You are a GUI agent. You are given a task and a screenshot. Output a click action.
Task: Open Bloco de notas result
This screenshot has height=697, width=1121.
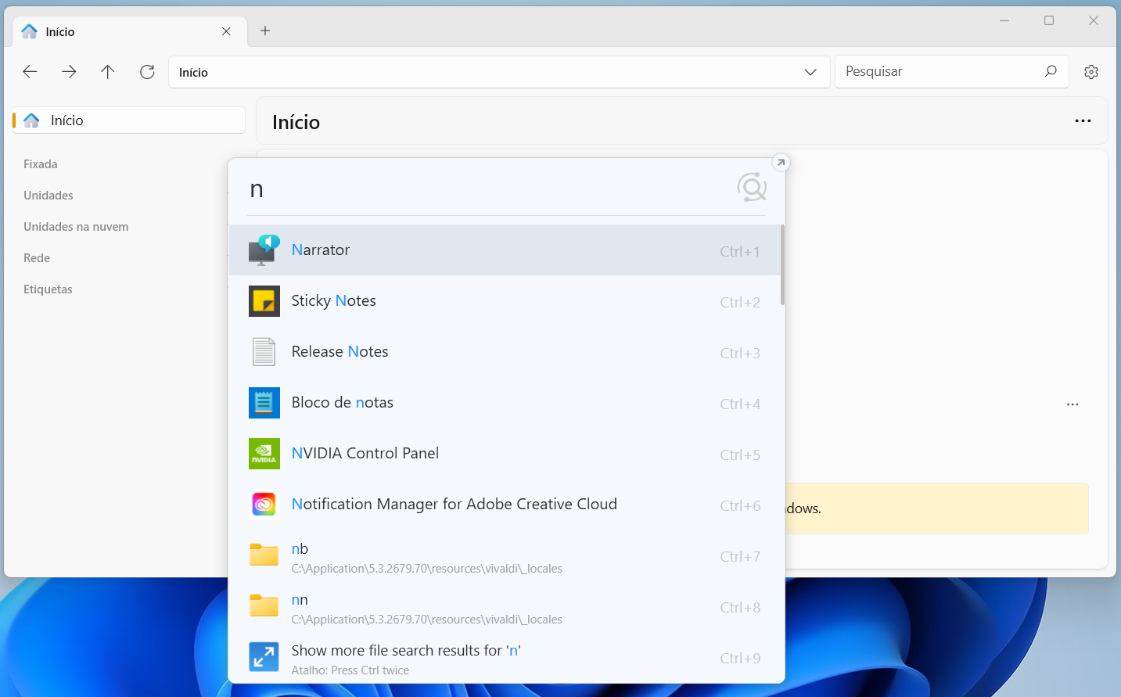click(505, 403)
